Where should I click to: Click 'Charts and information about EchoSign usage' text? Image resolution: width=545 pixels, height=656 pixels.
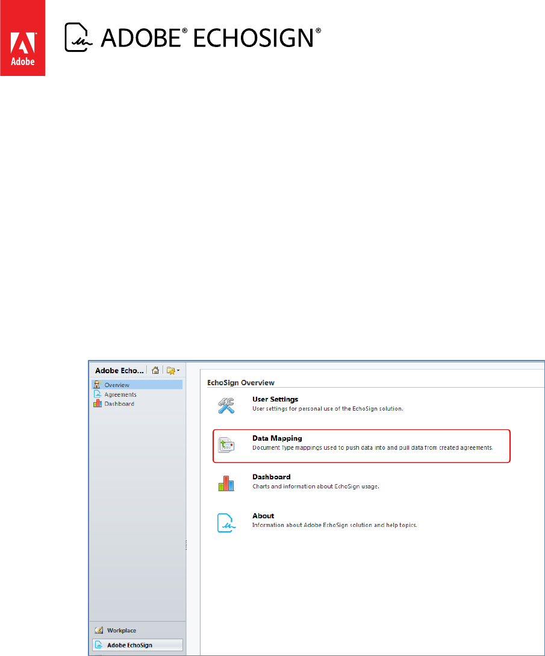pos(316,487)
